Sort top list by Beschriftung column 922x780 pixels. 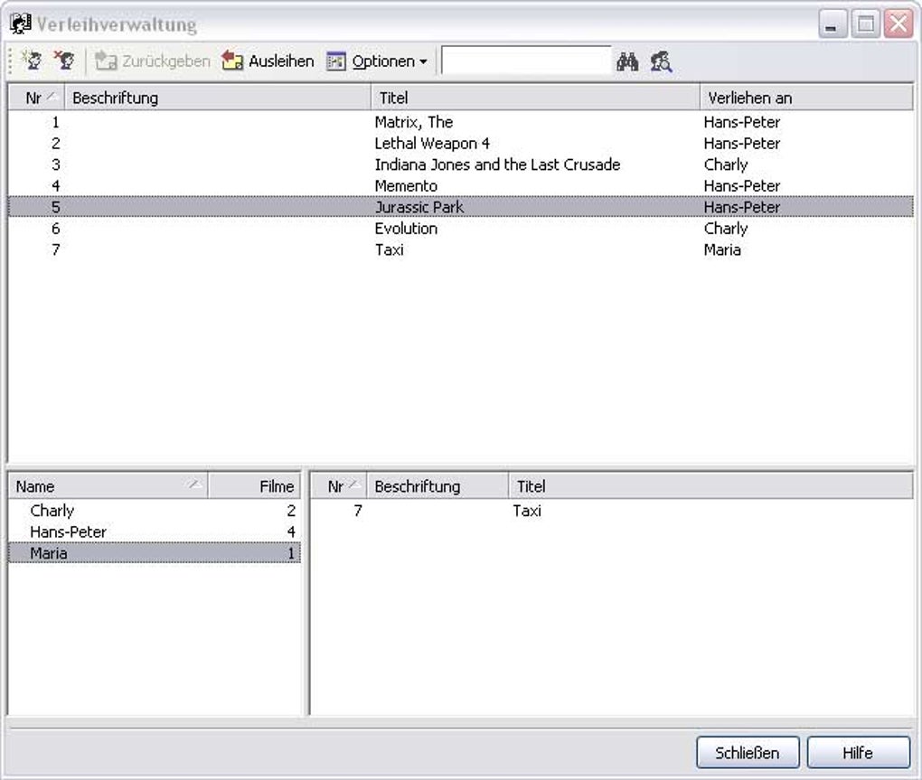[218, 98]
